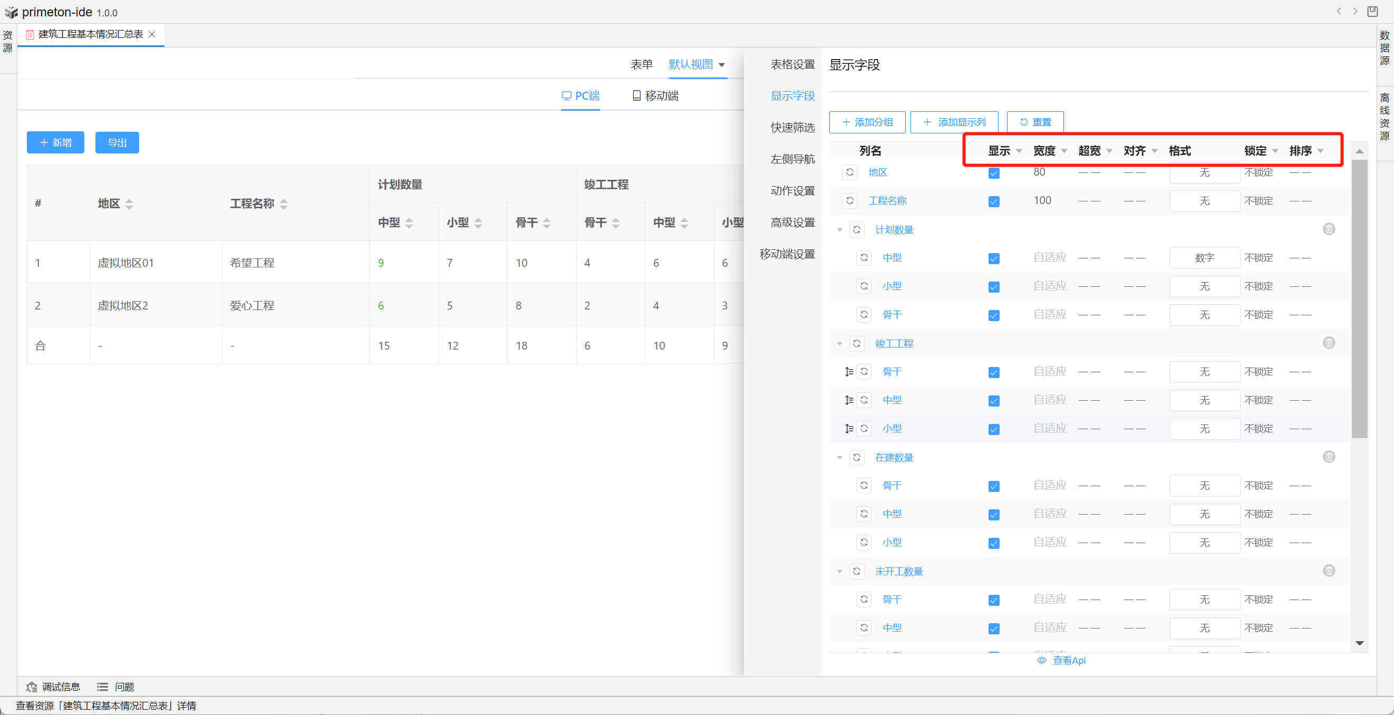Image resolution: width=1394 pixels, height=715 pixels.
Task: Click trash icon on 未开工数量 group
Action: click(x=1329, y=571)
